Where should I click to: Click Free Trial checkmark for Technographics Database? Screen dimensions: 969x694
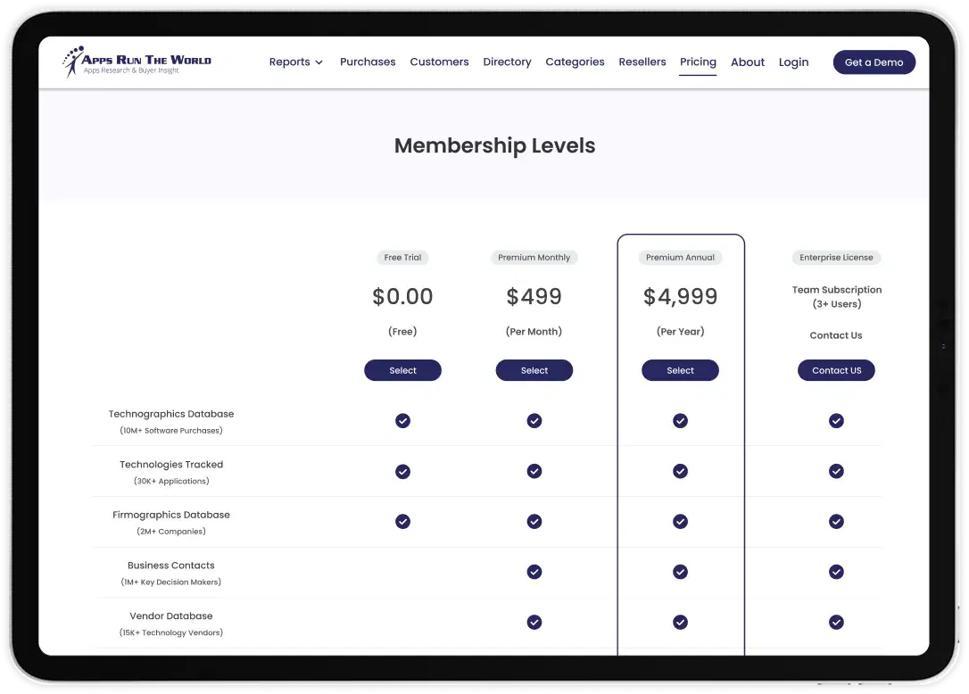click(403, 421)
